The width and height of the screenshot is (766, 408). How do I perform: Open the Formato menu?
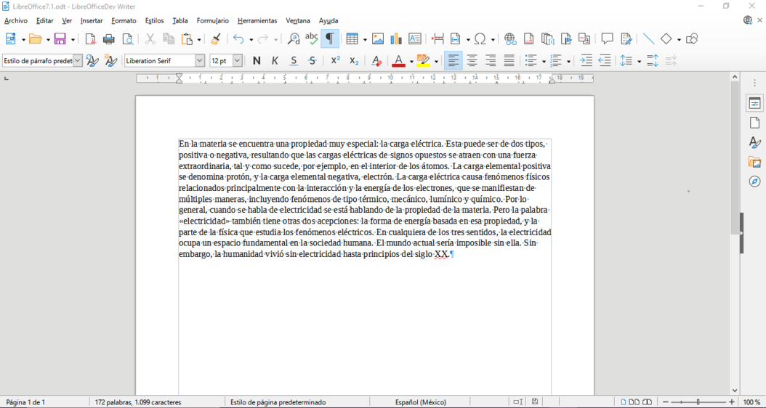(x=124, y=21)
